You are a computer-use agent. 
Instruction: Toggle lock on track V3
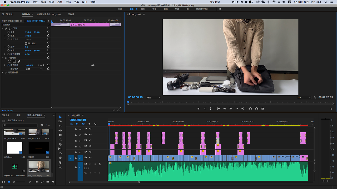(x=76, y=146)
